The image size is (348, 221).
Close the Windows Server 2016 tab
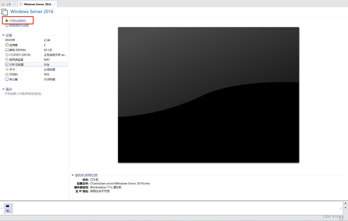coord(54,4)
